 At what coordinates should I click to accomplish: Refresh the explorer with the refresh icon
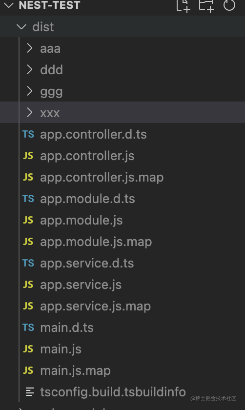229,5
